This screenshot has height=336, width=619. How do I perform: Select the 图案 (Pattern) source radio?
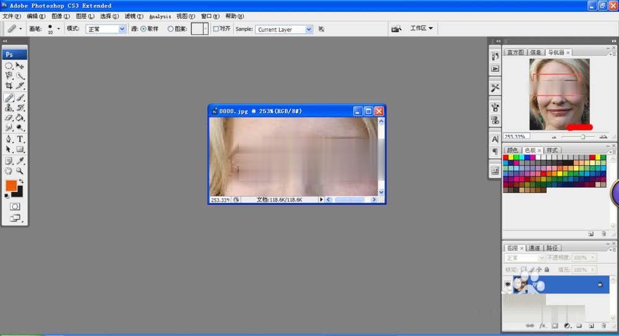171,29
